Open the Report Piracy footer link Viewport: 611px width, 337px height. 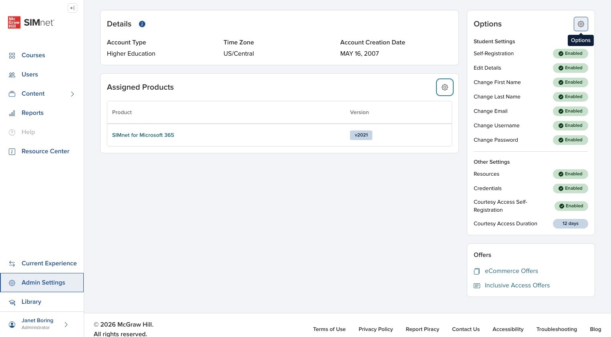(x=422, y=329)
